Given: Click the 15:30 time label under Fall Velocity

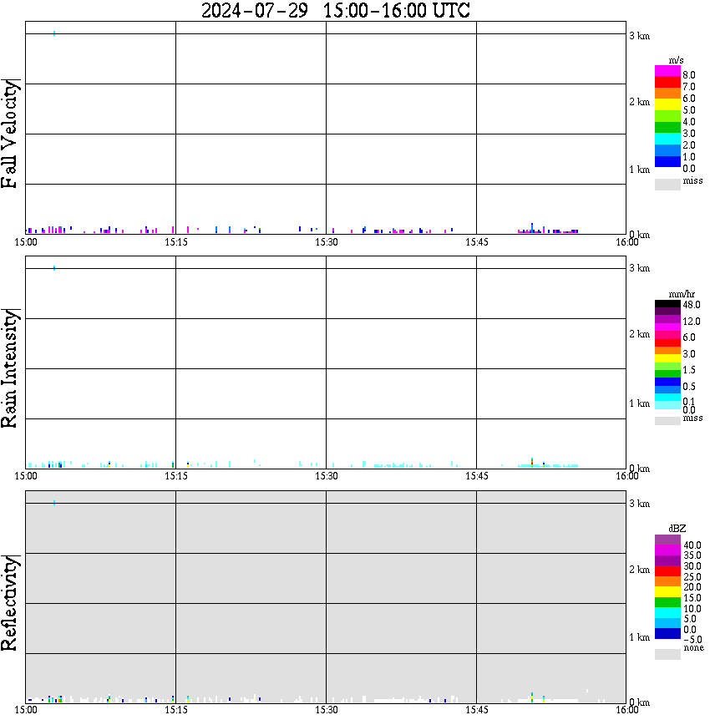Looking at the screenshot, I should pyautogui.click(x=326, y=242).
